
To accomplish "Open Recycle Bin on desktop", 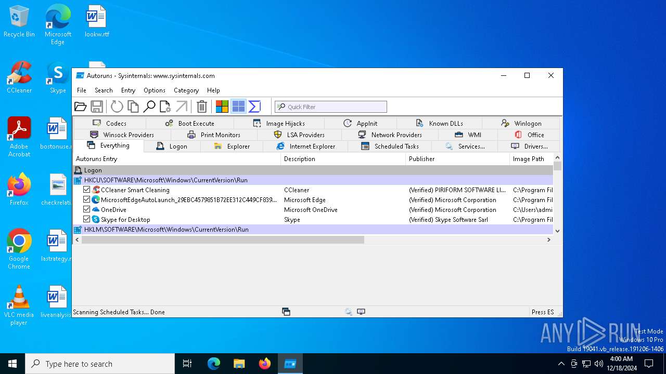I will click(x=19, y=22).
